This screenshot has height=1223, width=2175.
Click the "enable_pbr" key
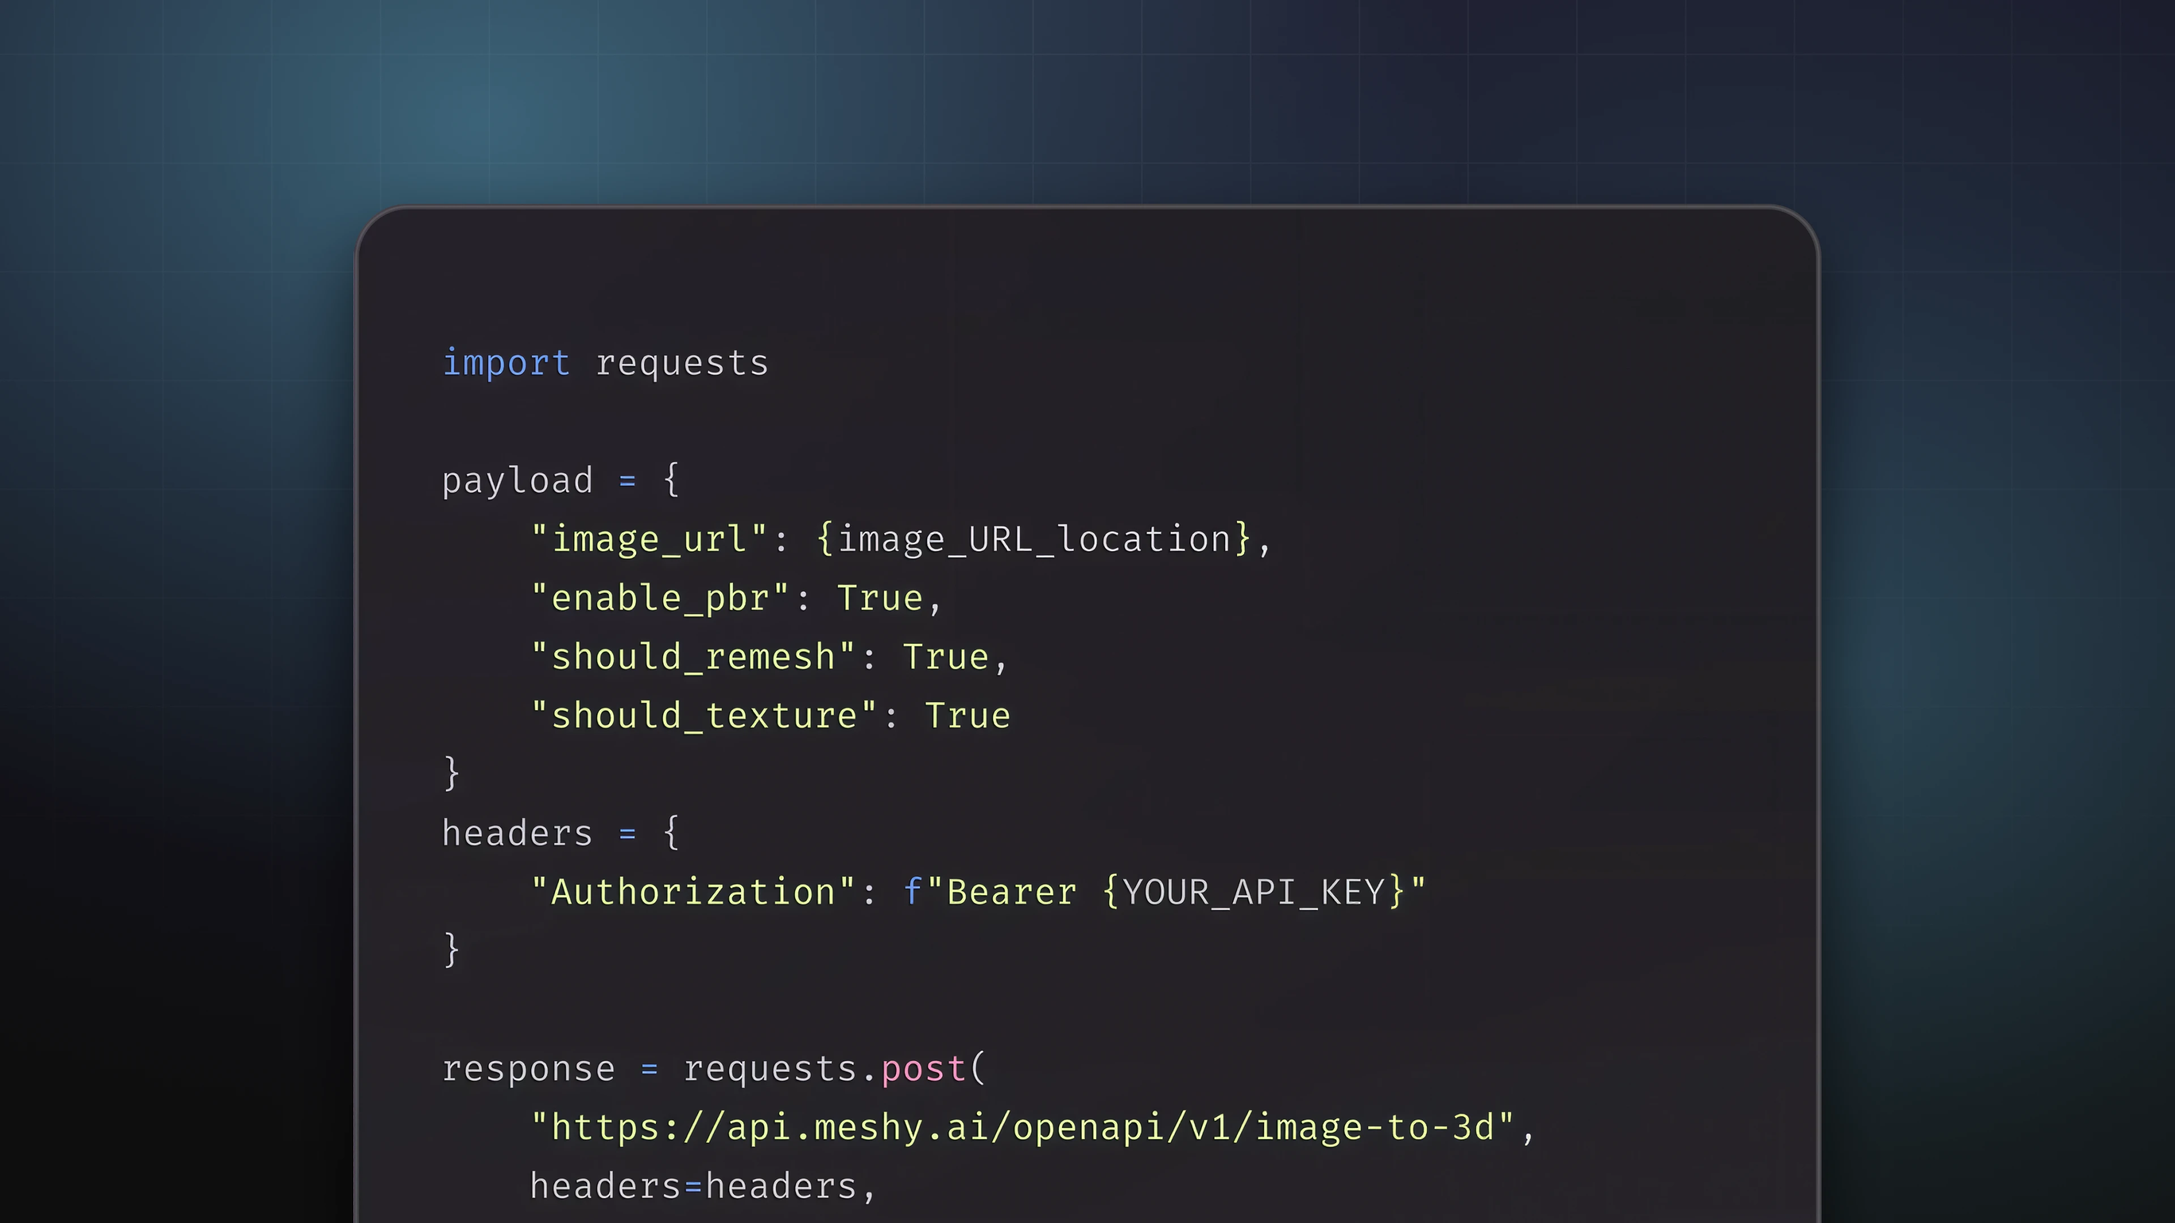(x=659, y=598)
